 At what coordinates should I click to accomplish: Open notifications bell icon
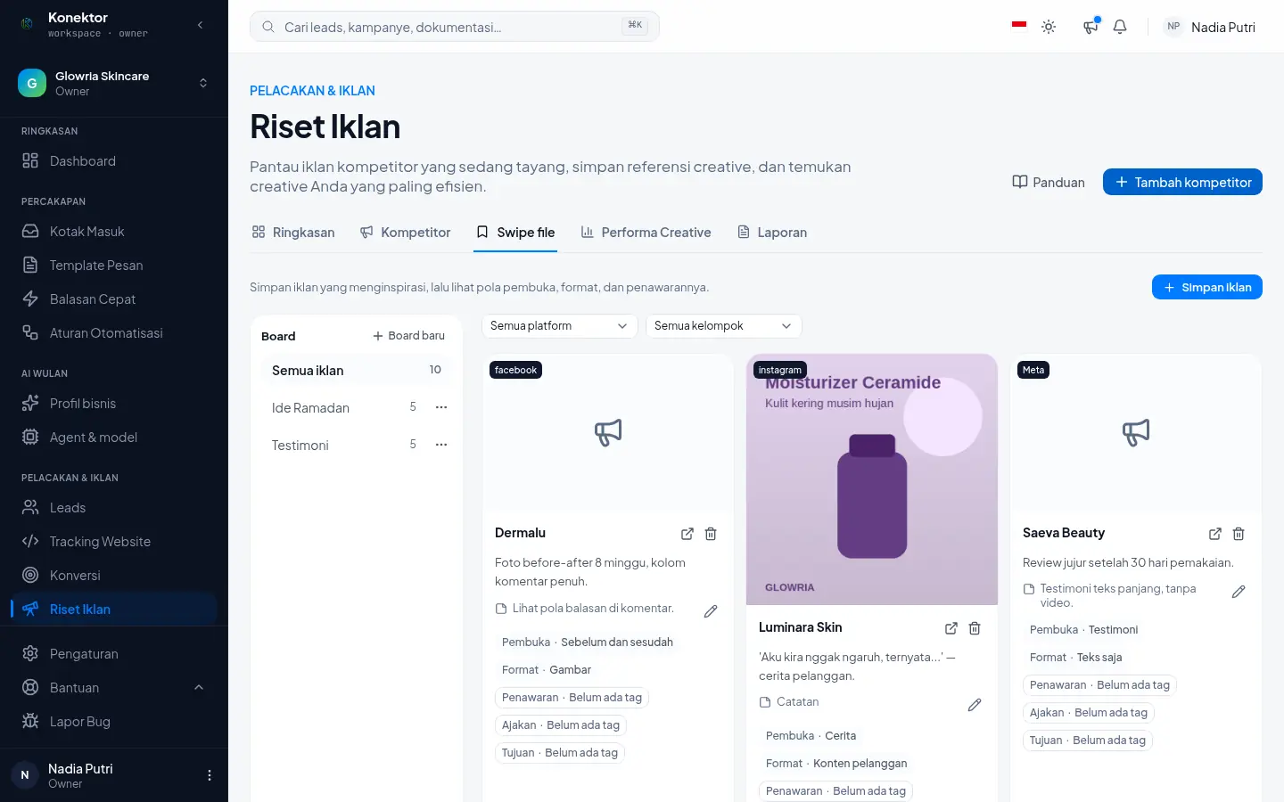coord(1120,27)
